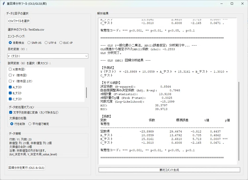Click the 標準誤差 column header
Viewport: 248px width, 180px height.
click(182, 120)
